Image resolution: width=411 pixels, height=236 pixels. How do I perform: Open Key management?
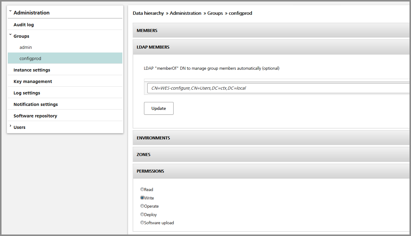pos(33,81)
